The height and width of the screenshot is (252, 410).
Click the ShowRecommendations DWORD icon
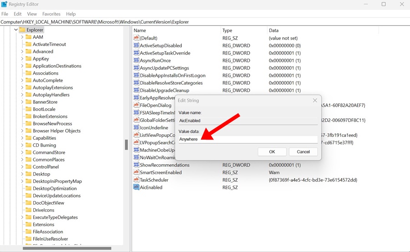136,165
